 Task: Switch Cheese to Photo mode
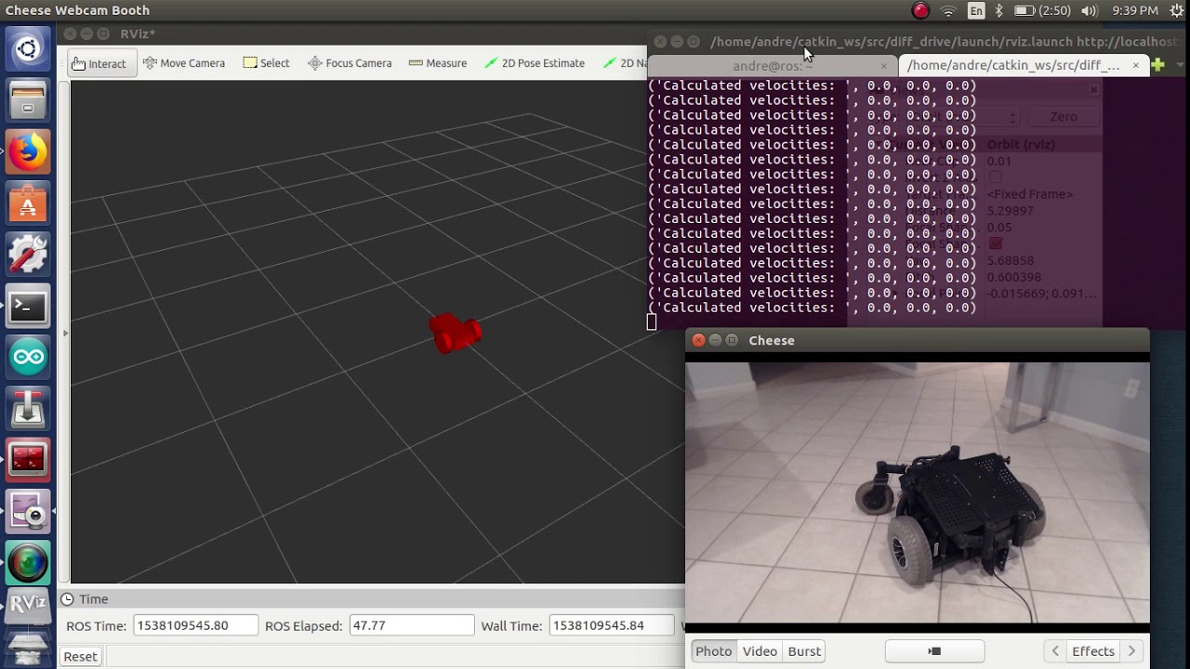point(714,651)
